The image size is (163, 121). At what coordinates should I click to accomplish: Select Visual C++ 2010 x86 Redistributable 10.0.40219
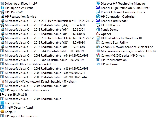tap(44, 60)
